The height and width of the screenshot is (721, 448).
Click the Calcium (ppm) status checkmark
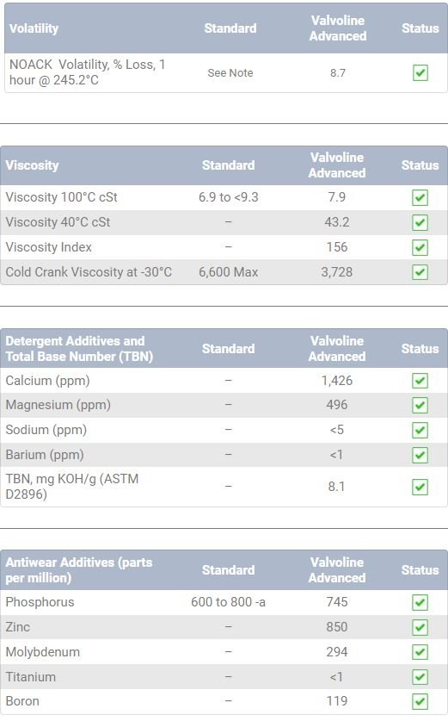[x=420, y=381]
